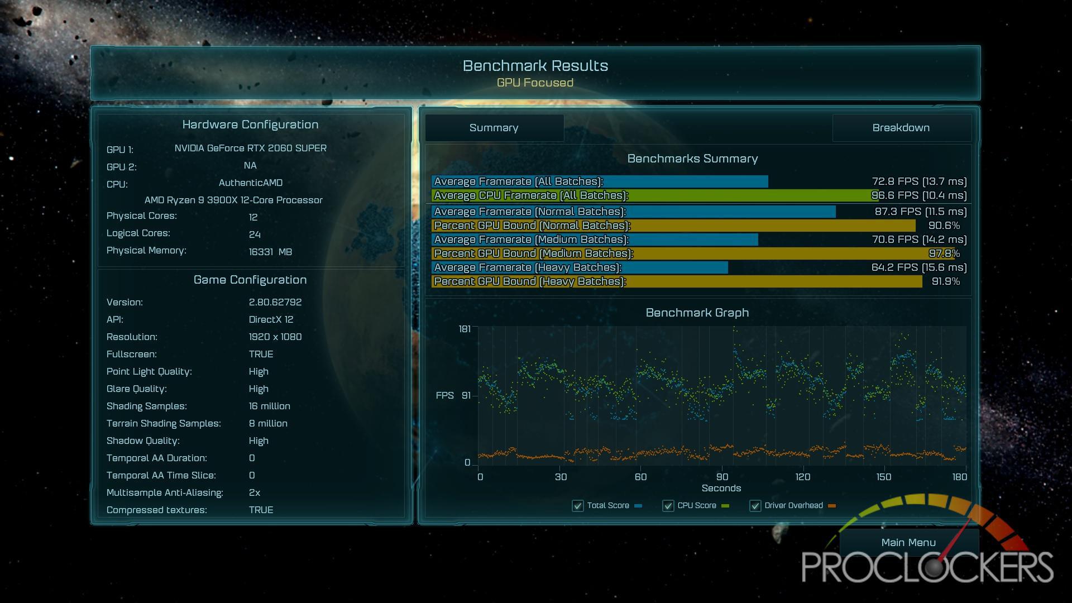Click the '91.9%' GPU bound value
Image resolution: width=1072 pixels, height=603 pixels.
click(946, 281)
